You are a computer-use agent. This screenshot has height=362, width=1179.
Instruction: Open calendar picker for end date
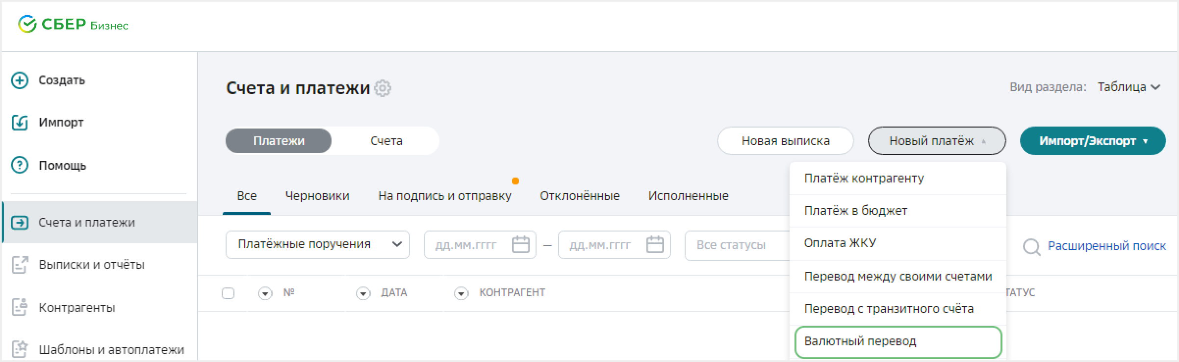tap(655, 244)
